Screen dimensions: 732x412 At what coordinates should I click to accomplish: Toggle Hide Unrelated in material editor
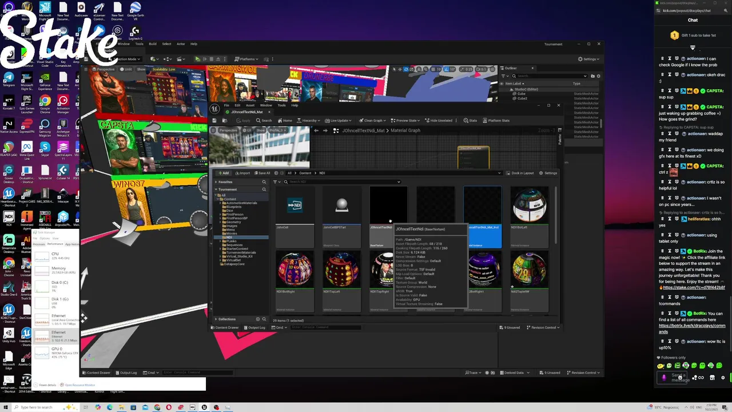coord(439,120)
